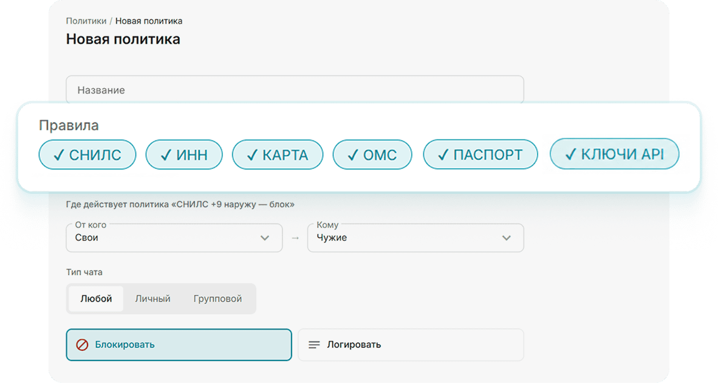Click the Новая политика page title

point(123,40)
